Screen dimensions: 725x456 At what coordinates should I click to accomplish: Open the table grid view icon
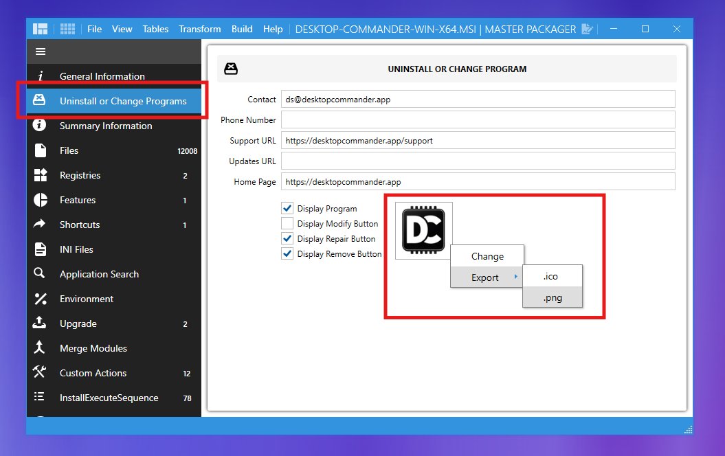[x=67, y=29]
